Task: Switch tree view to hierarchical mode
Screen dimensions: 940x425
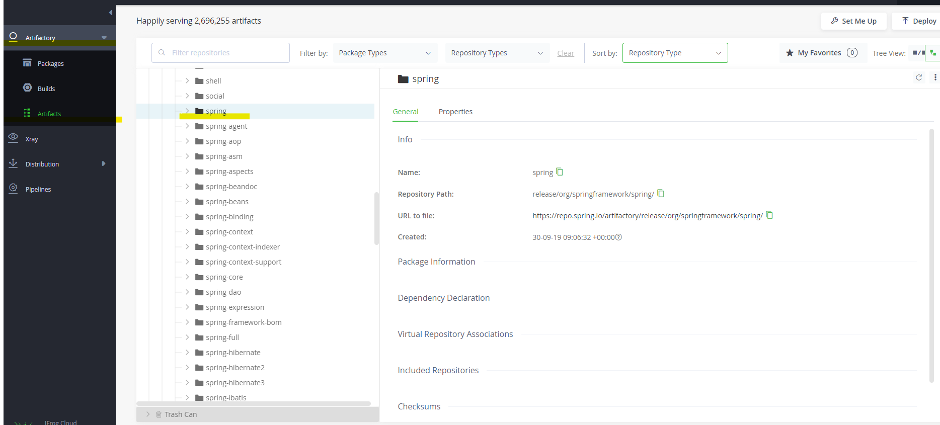Action: [933, 53]
